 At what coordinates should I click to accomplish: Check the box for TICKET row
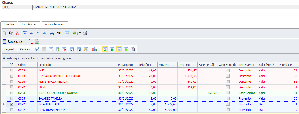pos(12,87)
